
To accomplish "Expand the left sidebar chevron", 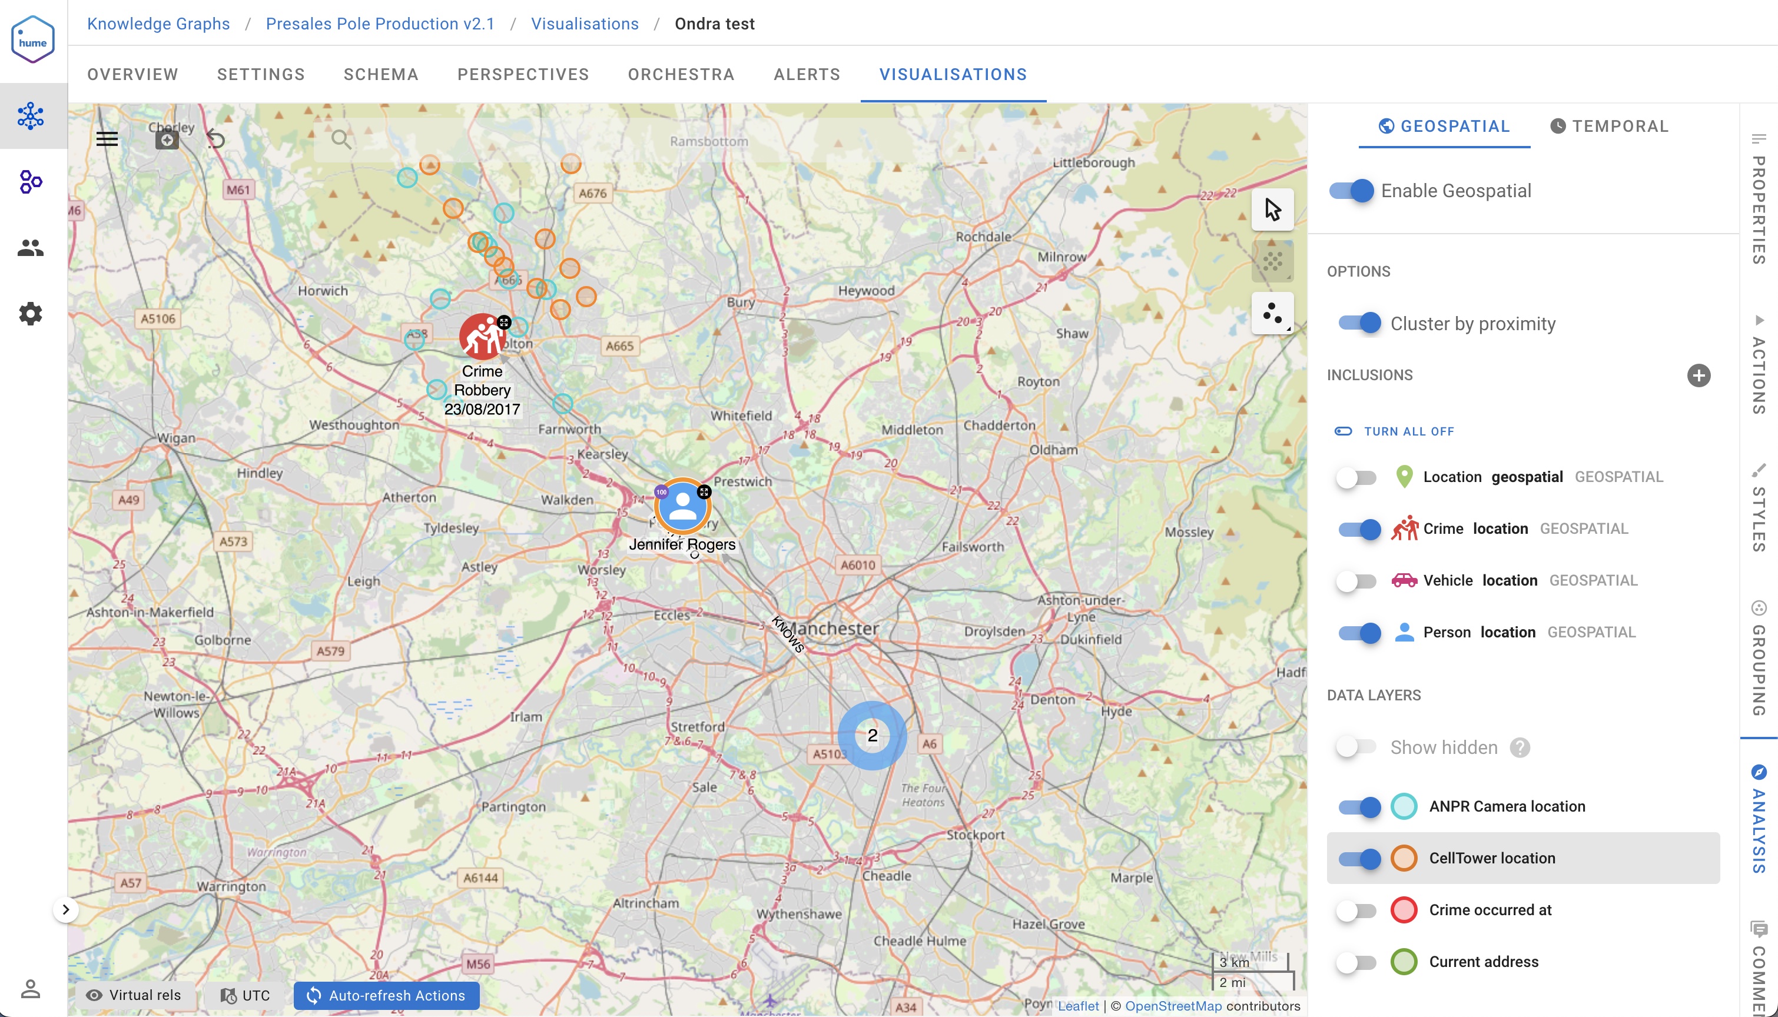I will pos(66,909).
